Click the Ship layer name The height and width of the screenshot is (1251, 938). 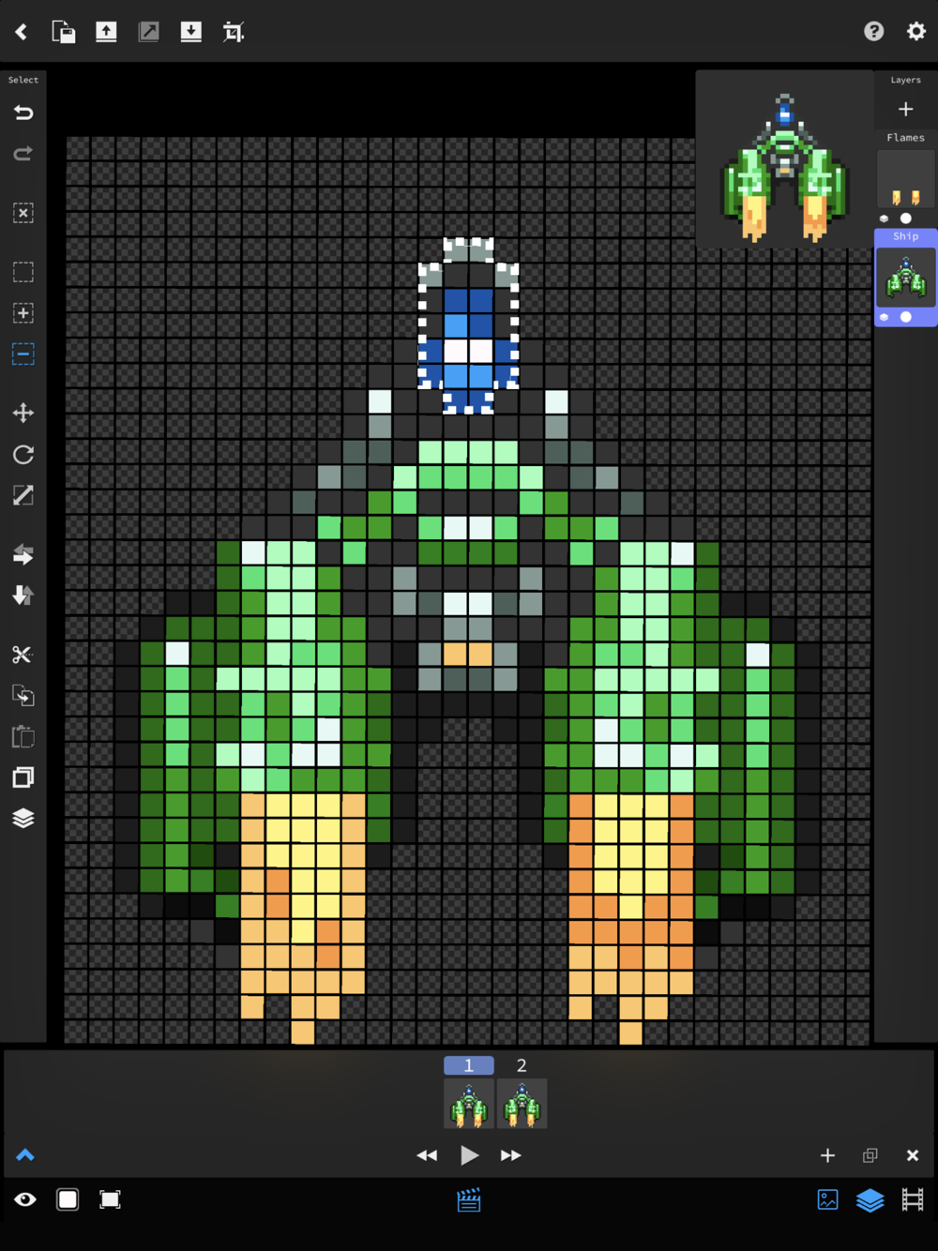click(905, 236)
